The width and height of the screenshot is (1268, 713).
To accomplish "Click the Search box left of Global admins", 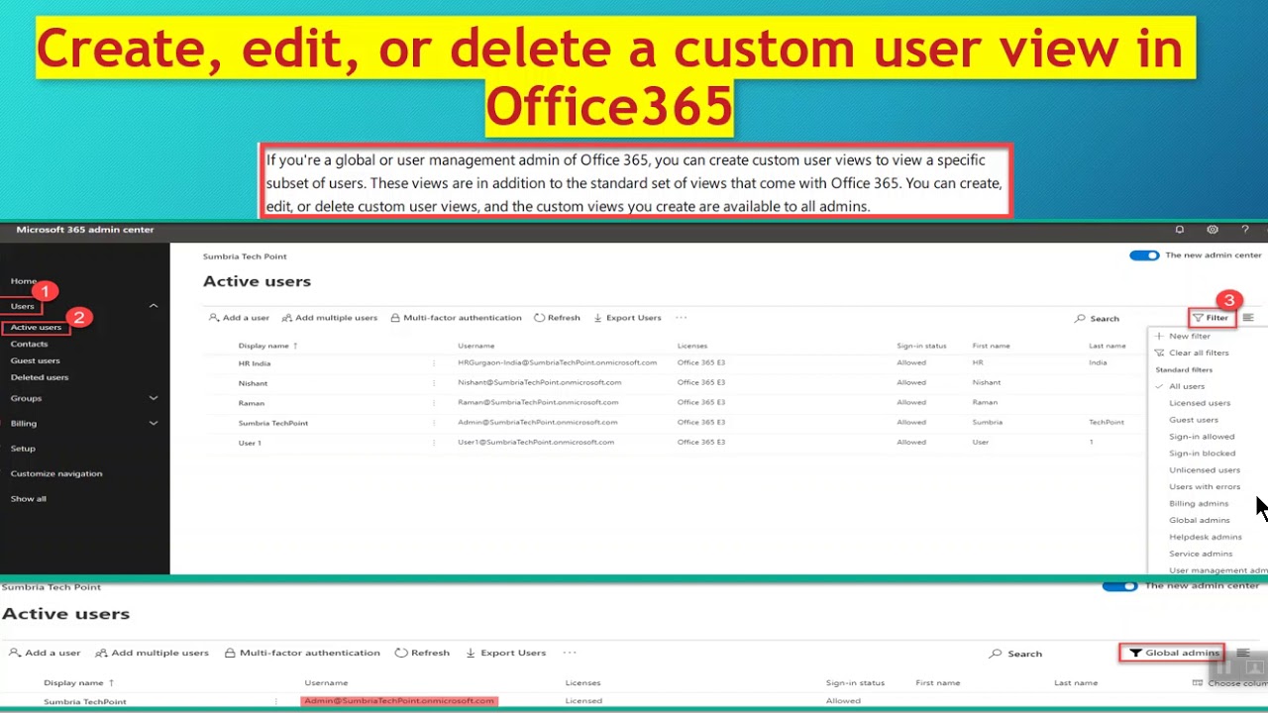I will [x=1016, y=654].
